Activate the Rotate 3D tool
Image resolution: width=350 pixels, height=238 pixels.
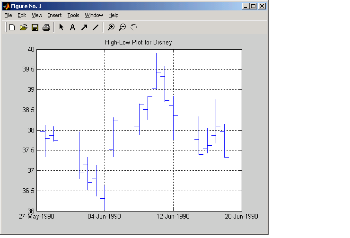click(133, 27)
